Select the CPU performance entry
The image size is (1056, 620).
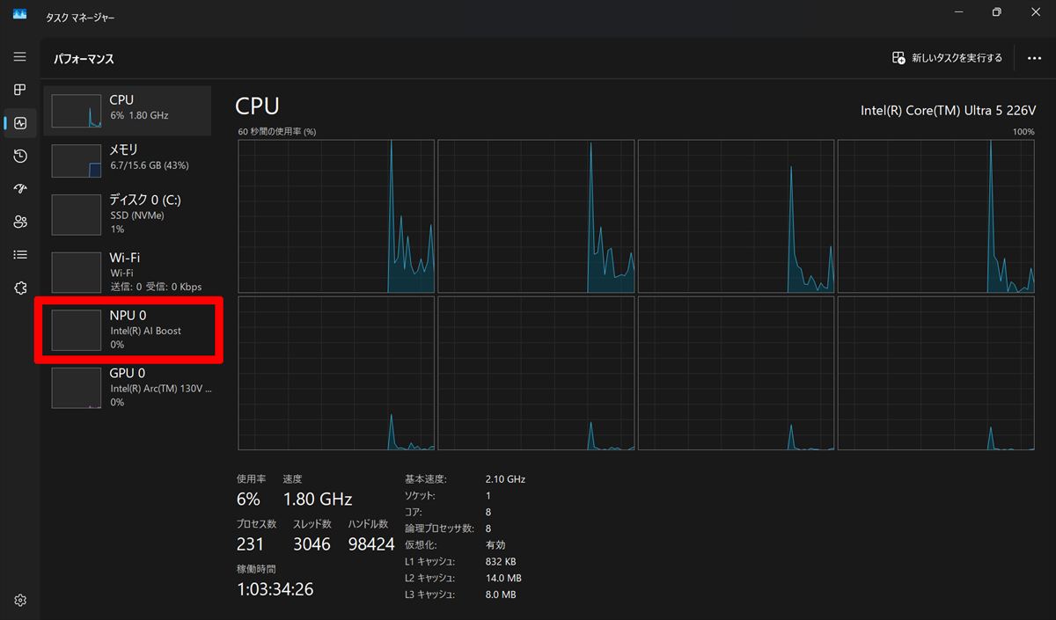click(x=128, y=111)
